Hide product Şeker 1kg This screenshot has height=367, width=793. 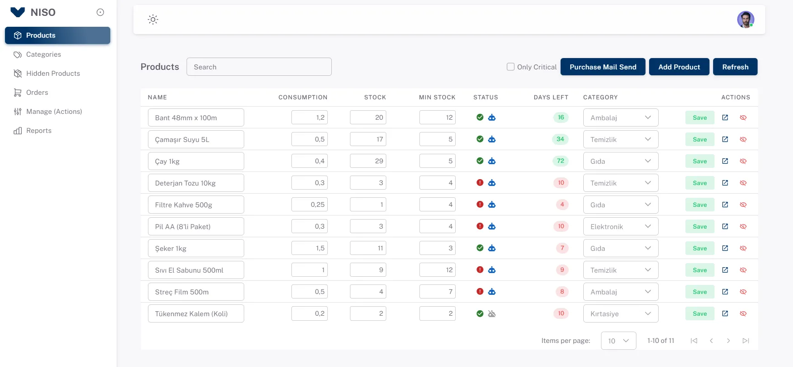click(x=743, y=248)
